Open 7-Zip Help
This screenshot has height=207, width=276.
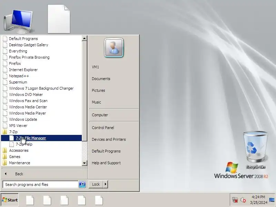tap(41, 144)
